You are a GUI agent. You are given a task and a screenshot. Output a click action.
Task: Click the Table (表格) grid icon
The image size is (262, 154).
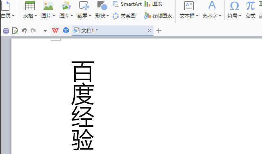tap(30, 5)
